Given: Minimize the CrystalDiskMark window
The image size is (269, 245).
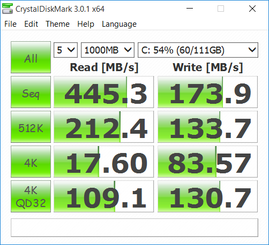Looking at the screenshot, I should (x=190, y=9).
